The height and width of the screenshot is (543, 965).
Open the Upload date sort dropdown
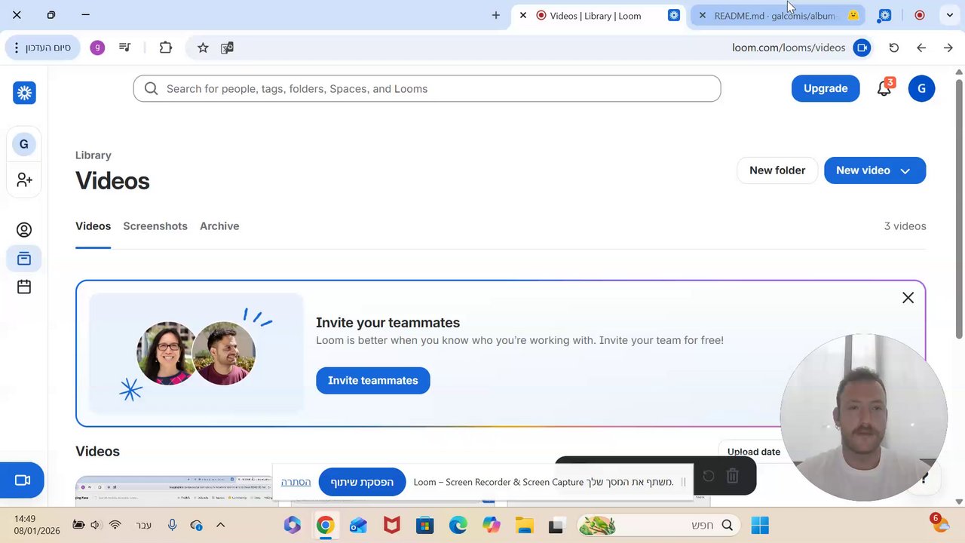[x=754, y=452]
